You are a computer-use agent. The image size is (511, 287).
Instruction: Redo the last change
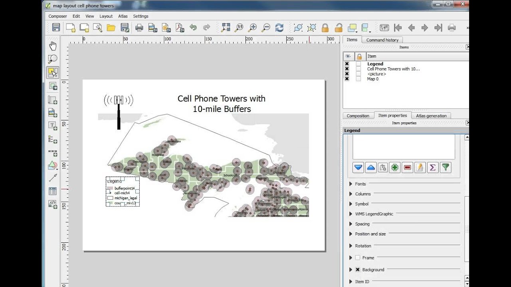click(206, 28)
